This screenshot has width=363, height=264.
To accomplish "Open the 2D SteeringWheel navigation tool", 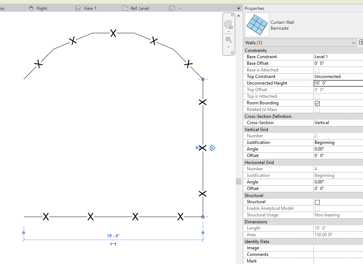I will pyautogui.click(x=227, y=24).
